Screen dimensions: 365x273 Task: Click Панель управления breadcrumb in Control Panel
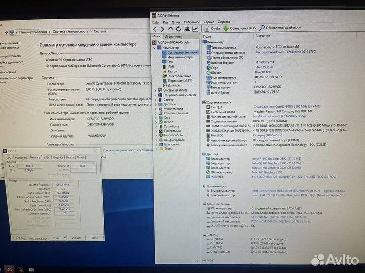pyautogui.click(x=33, y=32)
